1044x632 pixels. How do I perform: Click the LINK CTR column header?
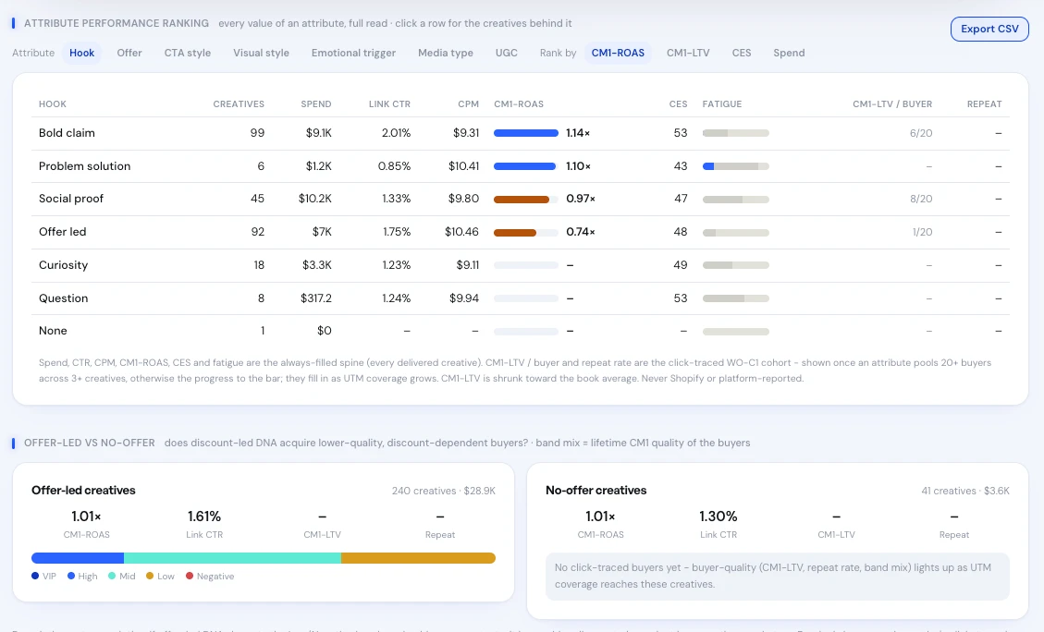(389, 103)
